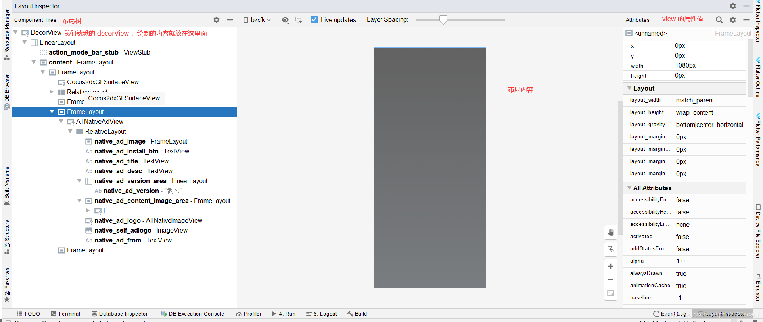Open DB Execution Console tab

pos(192,314)
